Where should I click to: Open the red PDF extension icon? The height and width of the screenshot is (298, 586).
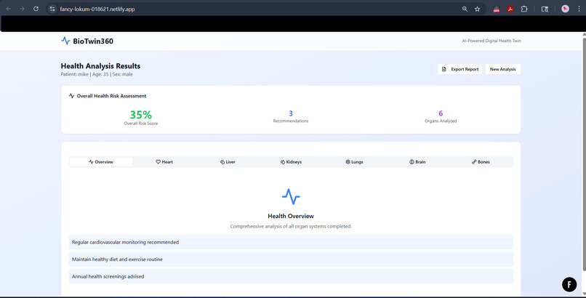coord(510,9)
